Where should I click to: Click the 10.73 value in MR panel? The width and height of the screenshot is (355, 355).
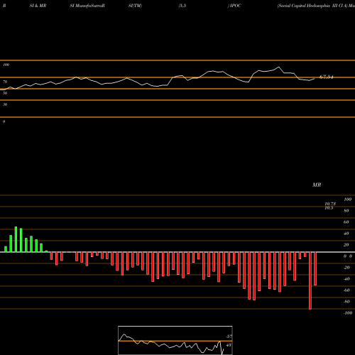pos(330,204)
